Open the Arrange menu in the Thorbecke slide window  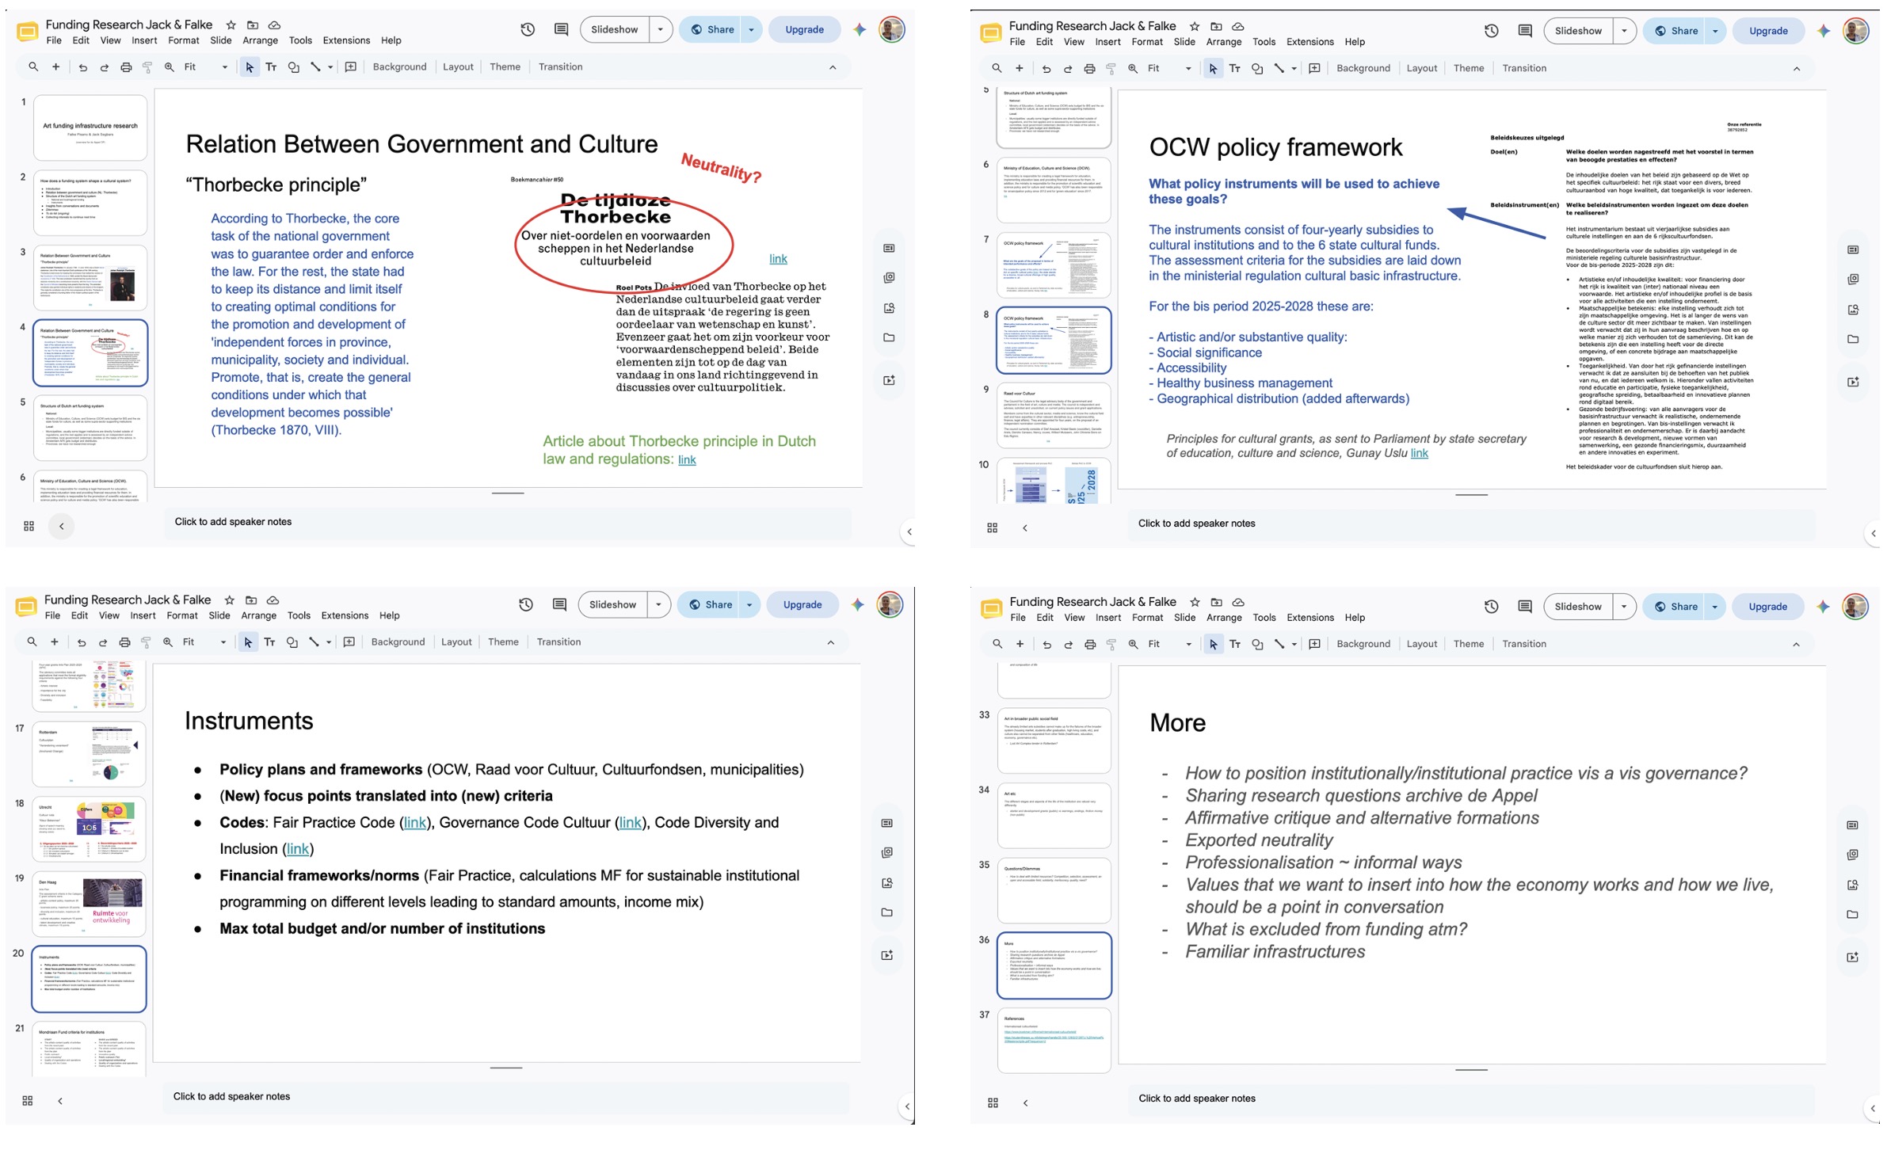pos(260,40)
